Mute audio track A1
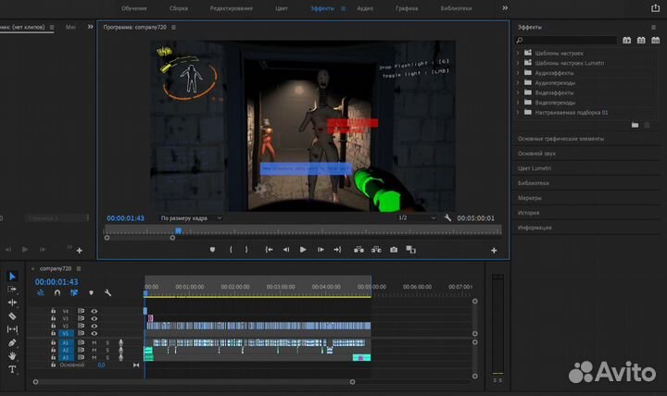This screenshot has width=667, height=396. coord(94,342)
